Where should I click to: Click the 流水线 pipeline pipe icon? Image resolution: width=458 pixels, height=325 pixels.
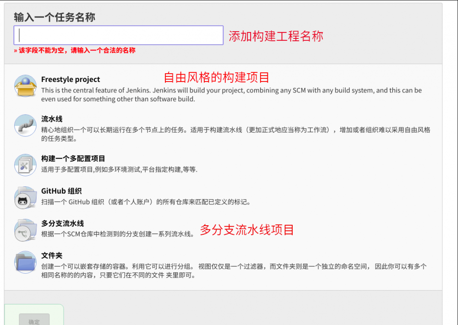[x=25, y=126]
